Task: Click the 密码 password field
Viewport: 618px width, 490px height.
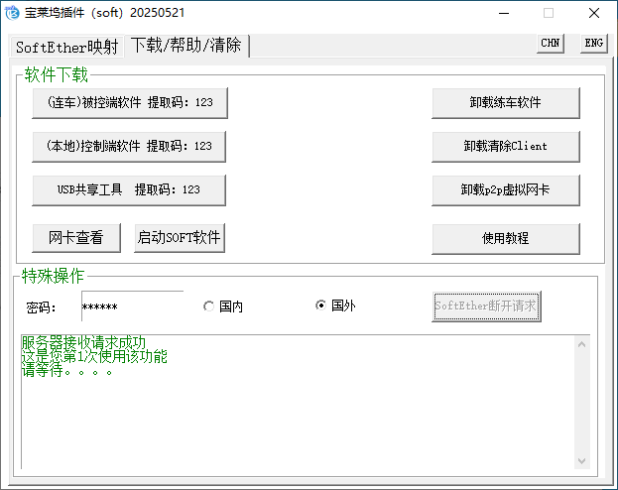Action: (x=132, y=306)
